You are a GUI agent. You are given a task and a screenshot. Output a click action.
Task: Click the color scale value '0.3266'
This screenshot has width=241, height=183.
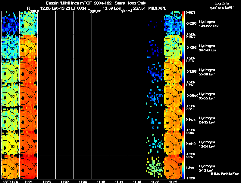tap(192, 72)
